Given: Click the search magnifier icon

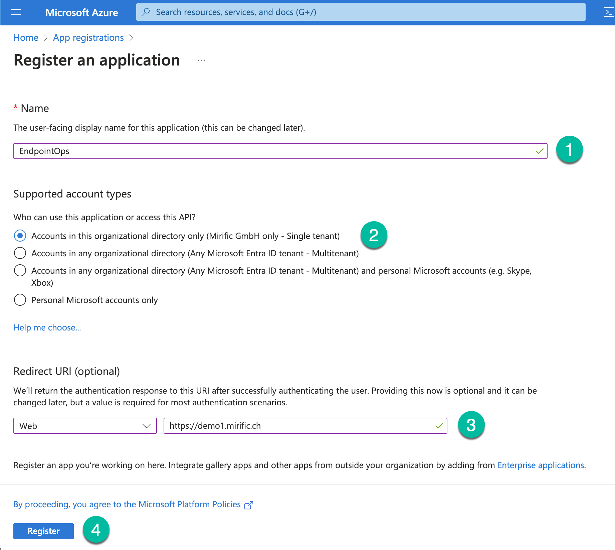Looking at the screenshot, I should 146,12.
